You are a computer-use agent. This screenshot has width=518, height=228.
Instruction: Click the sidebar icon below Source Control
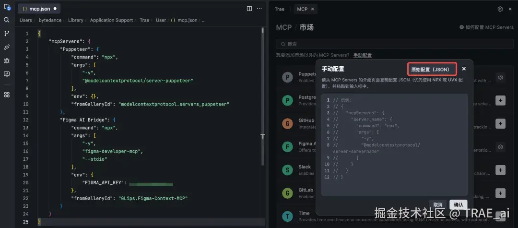pyautogui.click(x=7, y=47)
